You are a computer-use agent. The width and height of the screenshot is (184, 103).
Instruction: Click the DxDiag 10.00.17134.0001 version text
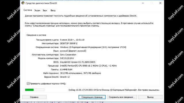point(114,90)
